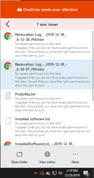Select Restoration_Log 6-13-38_PM.htm file name
This screenshot has height=178, width=94.
click(x=41, y=37)
